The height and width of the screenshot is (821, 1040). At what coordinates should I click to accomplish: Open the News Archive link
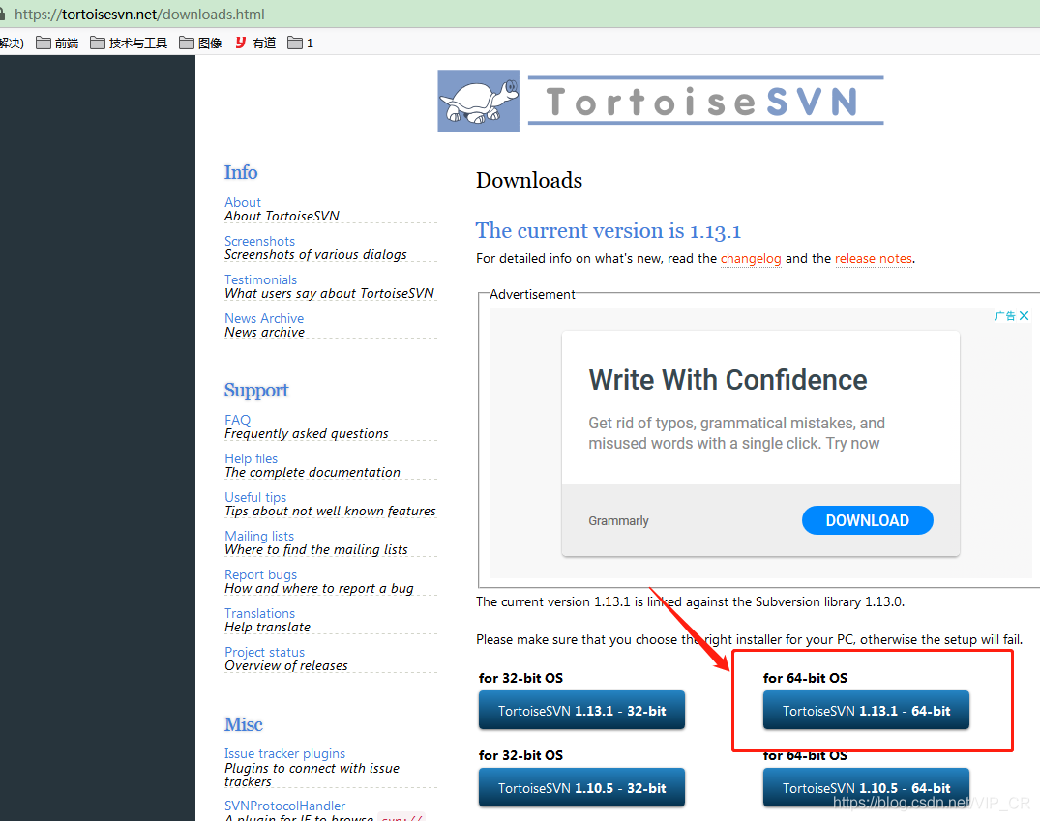pos(264,318)
